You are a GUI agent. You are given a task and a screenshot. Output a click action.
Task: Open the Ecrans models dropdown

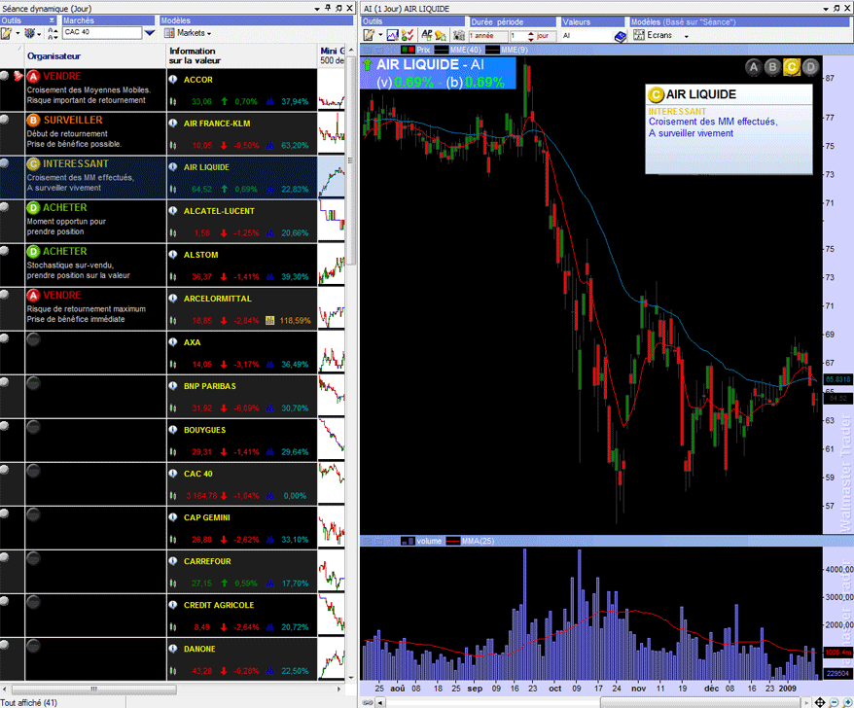click(x=661, y=35)
